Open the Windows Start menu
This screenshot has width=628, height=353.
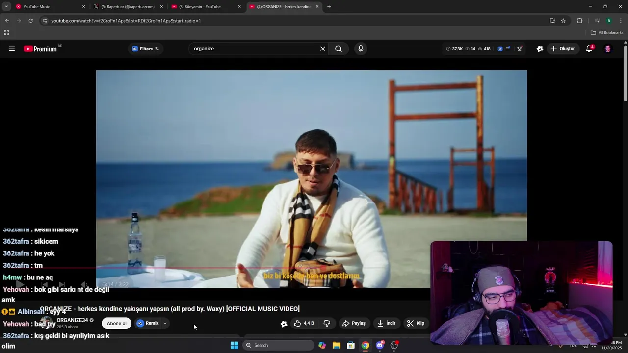click(x=235, y=345)
